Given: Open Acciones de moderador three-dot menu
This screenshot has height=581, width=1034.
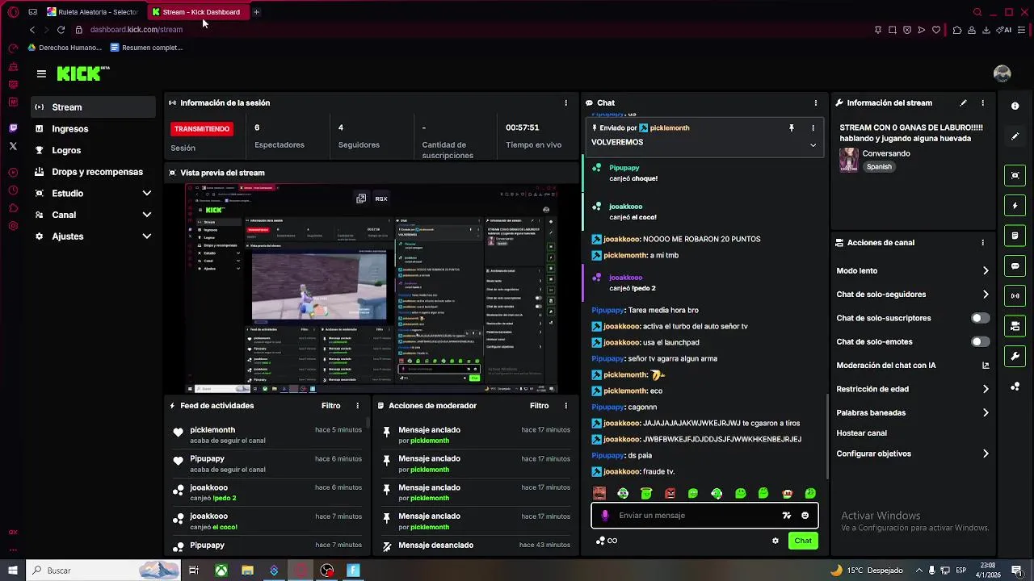Looking at the screenshot, I should (x=566, y=406).
